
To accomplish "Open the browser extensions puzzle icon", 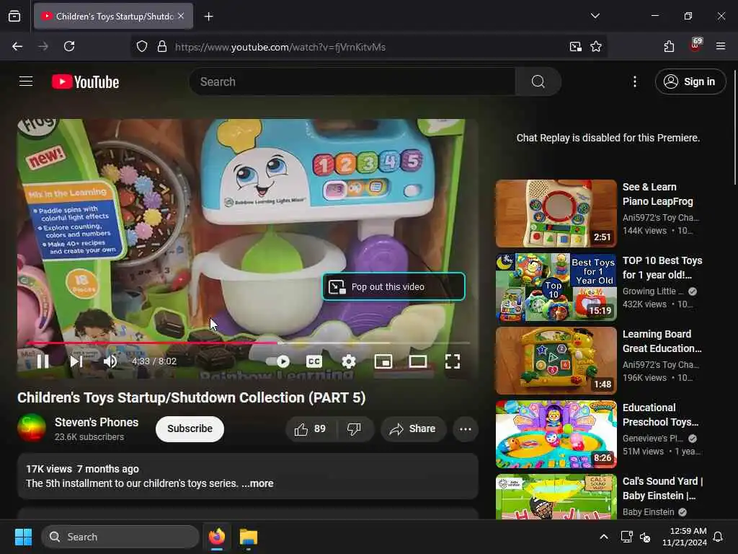I will pos(669,46).
